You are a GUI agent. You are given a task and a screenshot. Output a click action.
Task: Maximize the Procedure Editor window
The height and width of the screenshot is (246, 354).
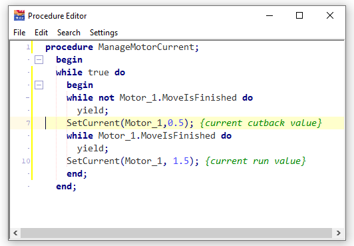click(x=299, y=15)
